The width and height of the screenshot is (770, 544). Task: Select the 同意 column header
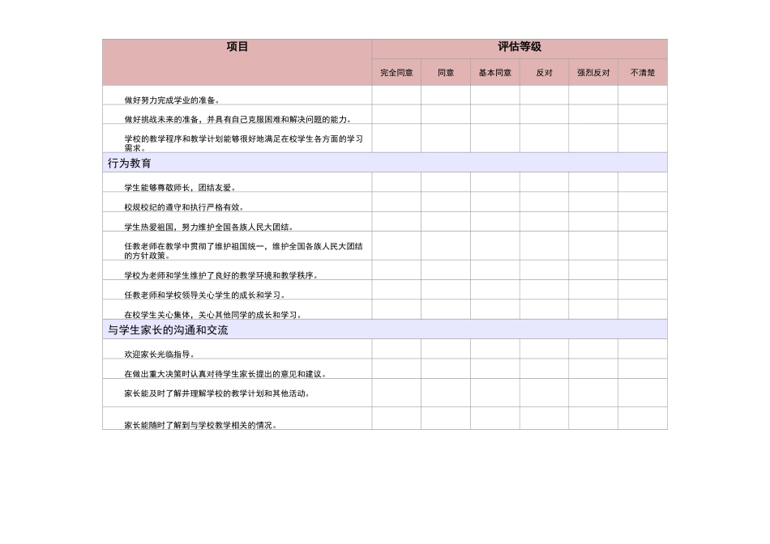click(446, 73)
